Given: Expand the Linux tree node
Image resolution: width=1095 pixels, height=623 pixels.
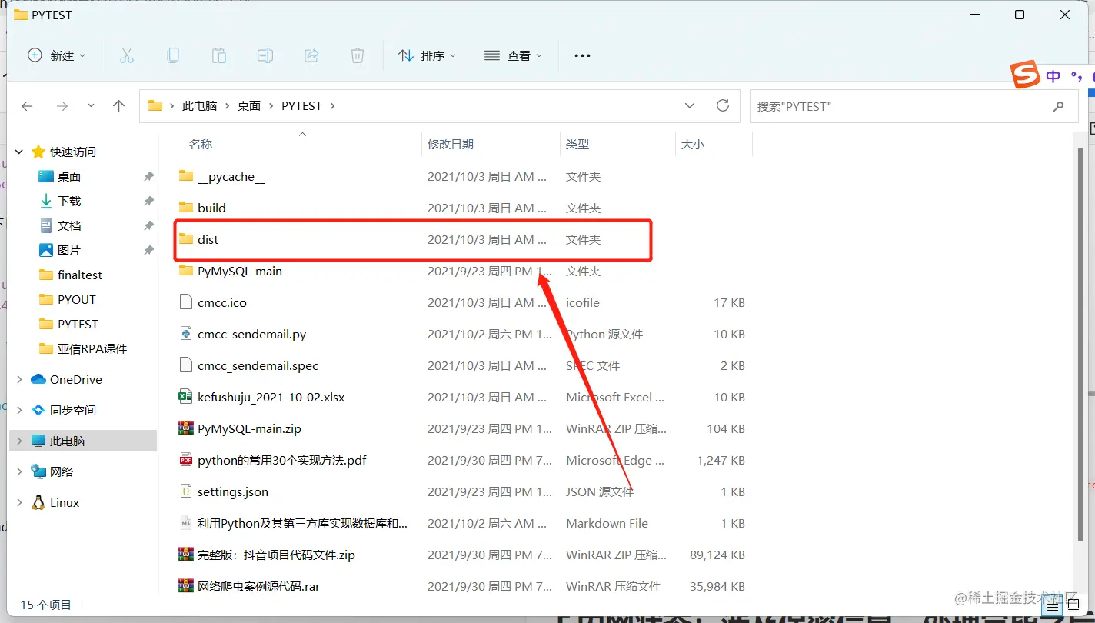Looking at the screenshot, I should (19, 502).
